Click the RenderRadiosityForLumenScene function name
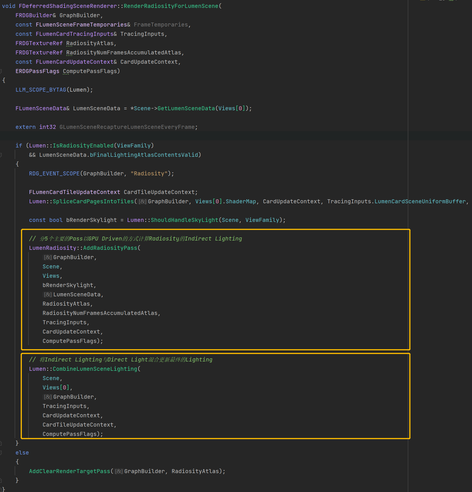The width and height of the screenshot is (472, 492). (x=171, y=6)
